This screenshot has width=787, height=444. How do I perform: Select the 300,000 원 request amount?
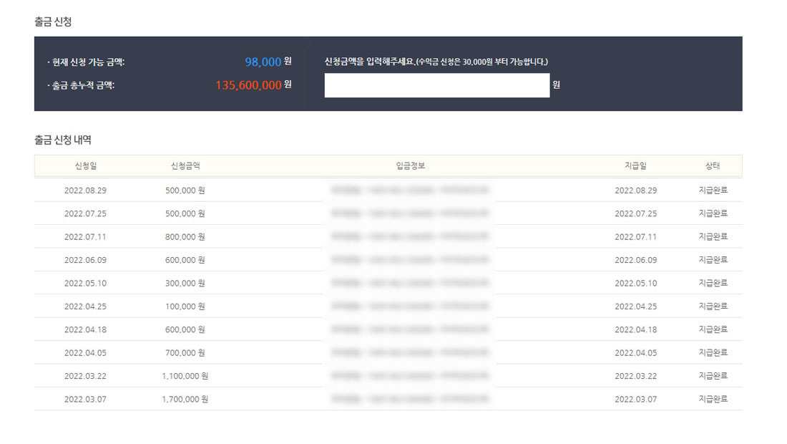pos(185,283)
